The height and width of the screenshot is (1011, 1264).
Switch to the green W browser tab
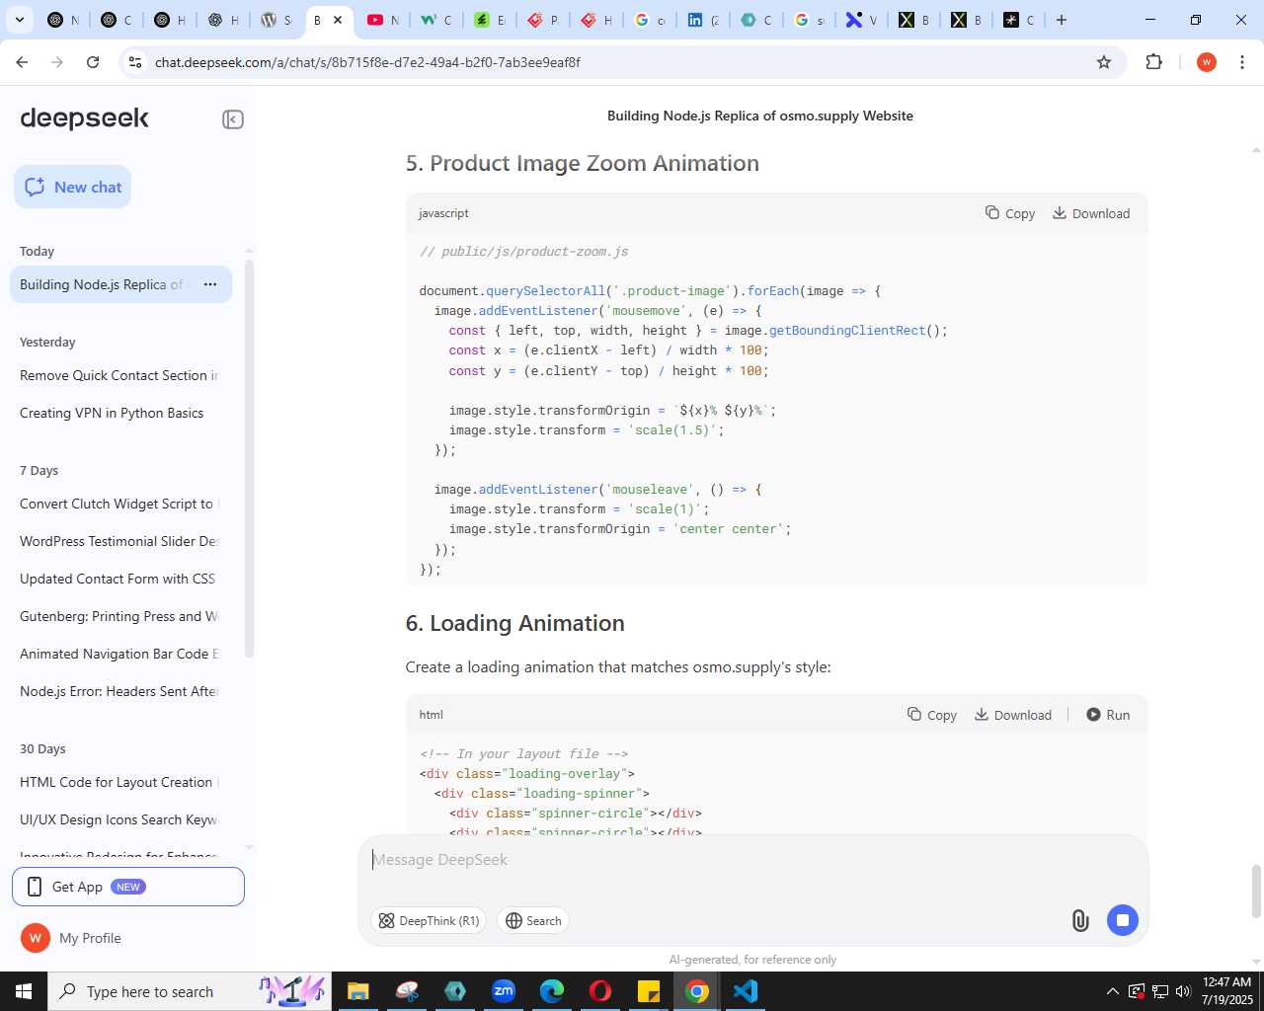click(435, 20)
